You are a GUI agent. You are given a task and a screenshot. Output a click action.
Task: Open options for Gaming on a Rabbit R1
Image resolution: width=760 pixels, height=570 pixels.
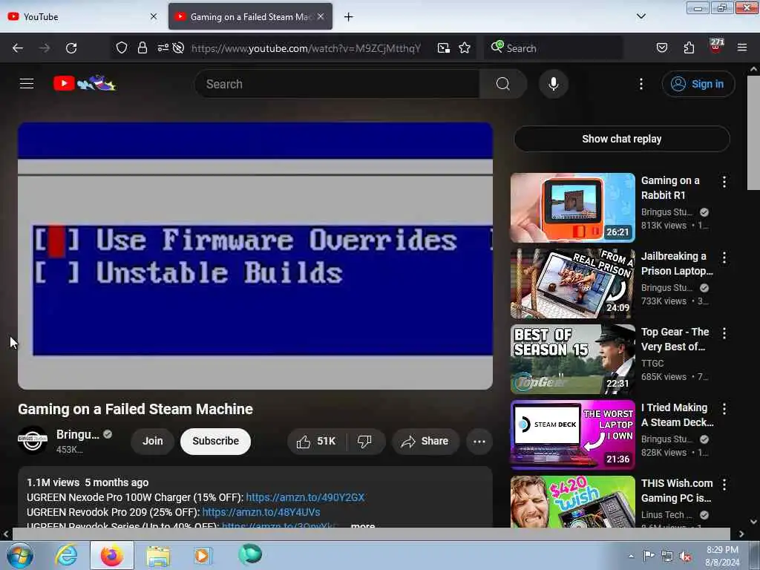pyautogui.click(x=724, y=182)
